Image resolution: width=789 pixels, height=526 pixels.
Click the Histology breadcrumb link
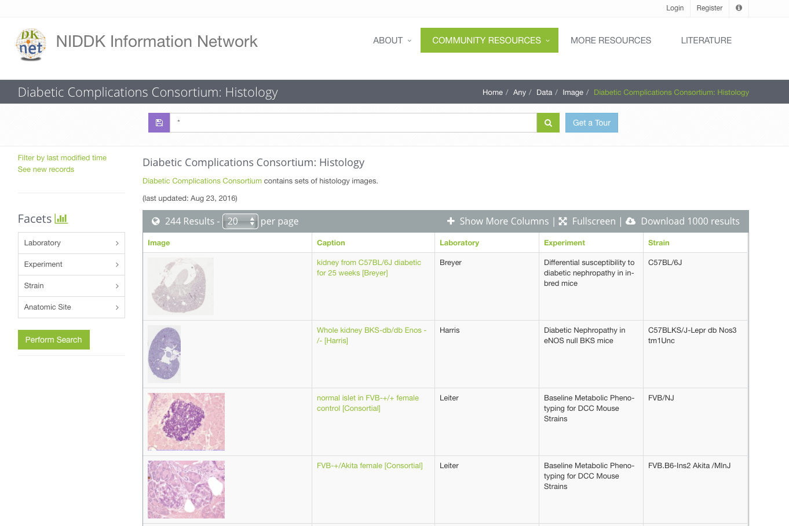point(671,93)
